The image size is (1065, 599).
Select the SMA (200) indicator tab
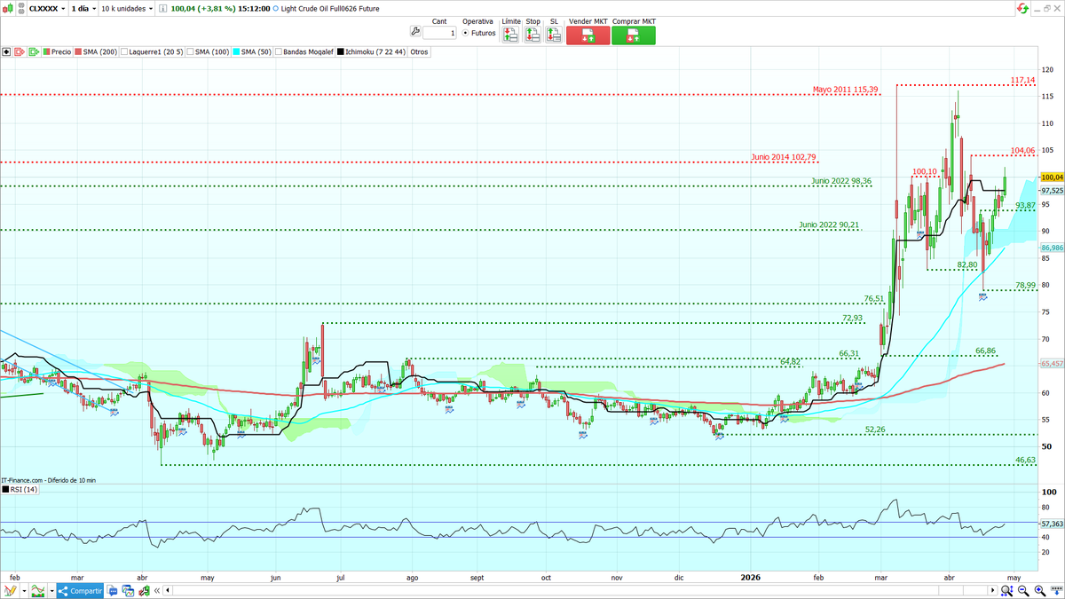point(95,51)
